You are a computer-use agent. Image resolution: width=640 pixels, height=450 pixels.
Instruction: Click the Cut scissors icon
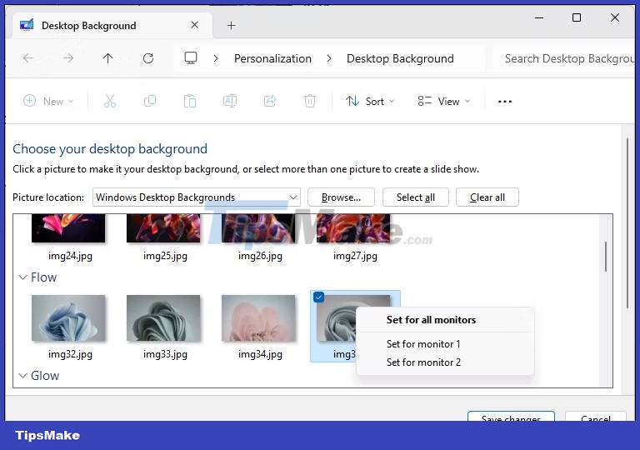click(110, 101)
